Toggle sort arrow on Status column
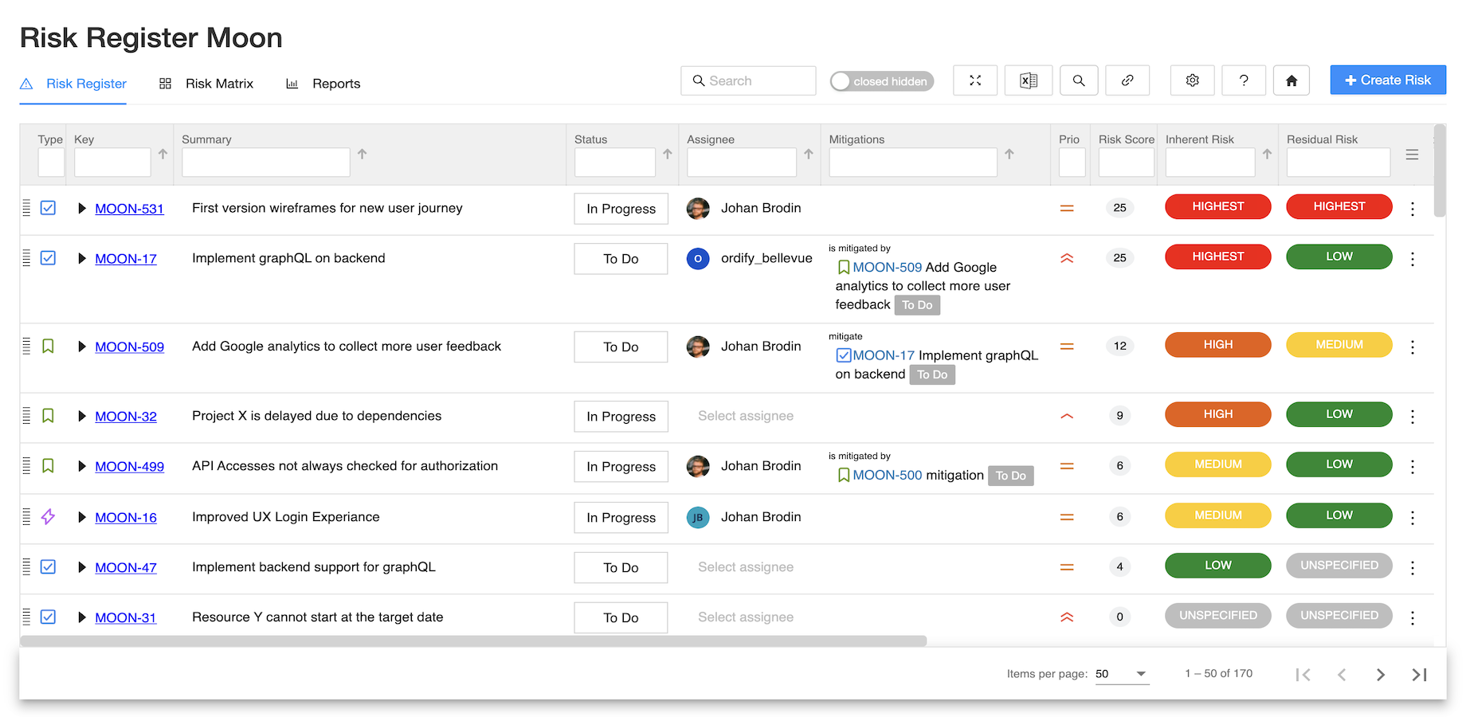Image resolution: width=1466 pixels, height=717 pixels. [668, 155]
